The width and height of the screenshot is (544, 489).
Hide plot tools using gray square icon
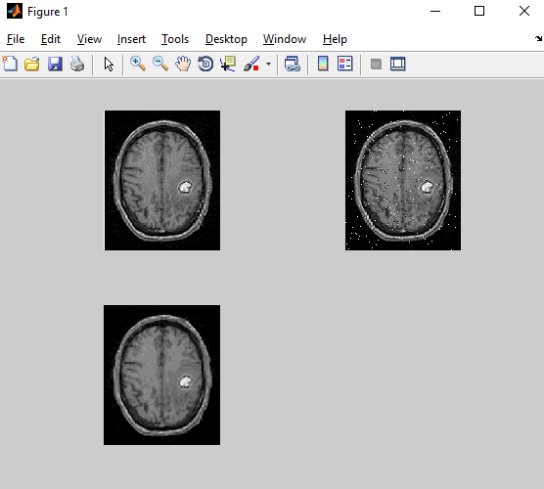(376, 64)
